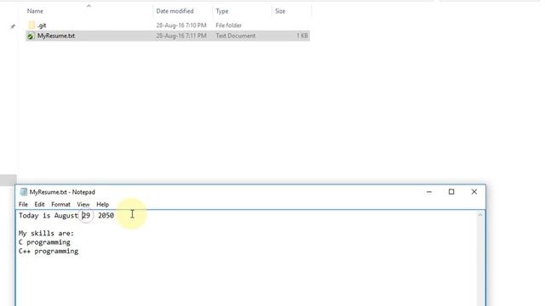Screen dimensions: 545x306
Task: Close the Notepad window
Action: [x=474, y=192]
